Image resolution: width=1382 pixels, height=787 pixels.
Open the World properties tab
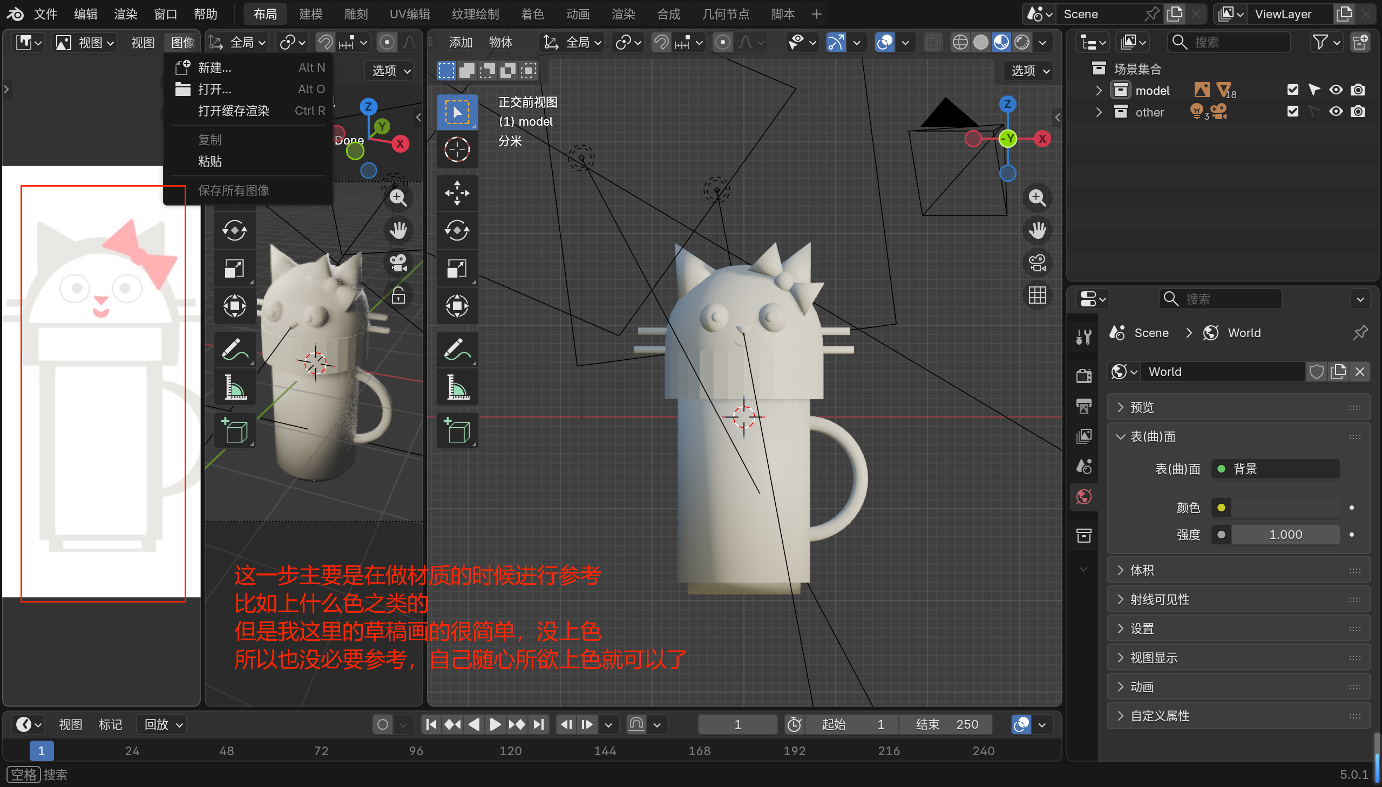[x=1084, y=497]
